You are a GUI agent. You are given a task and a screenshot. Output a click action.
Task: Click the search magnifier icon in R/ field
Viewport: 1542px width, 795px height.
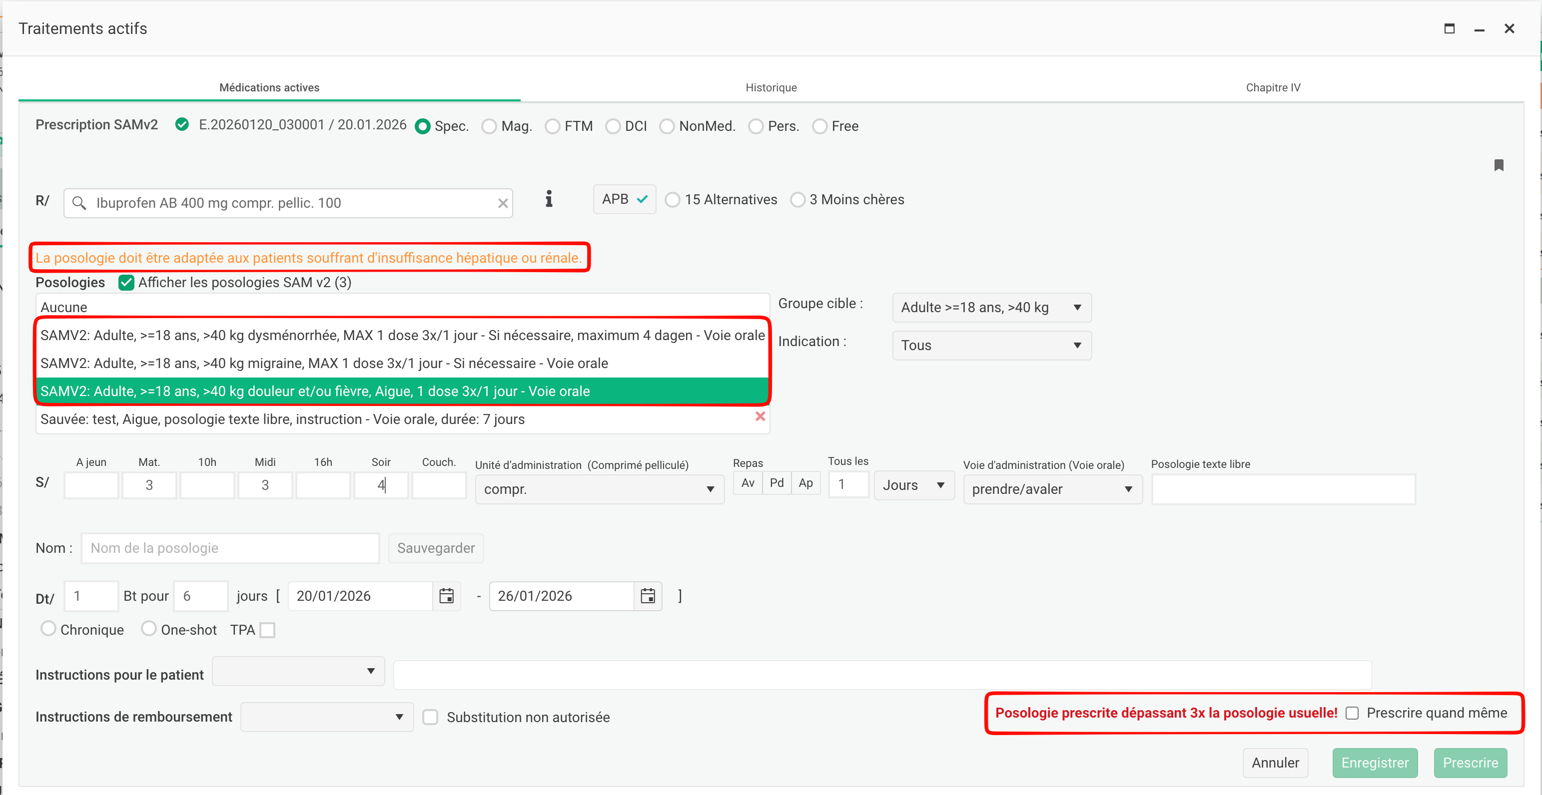[79, 203]
